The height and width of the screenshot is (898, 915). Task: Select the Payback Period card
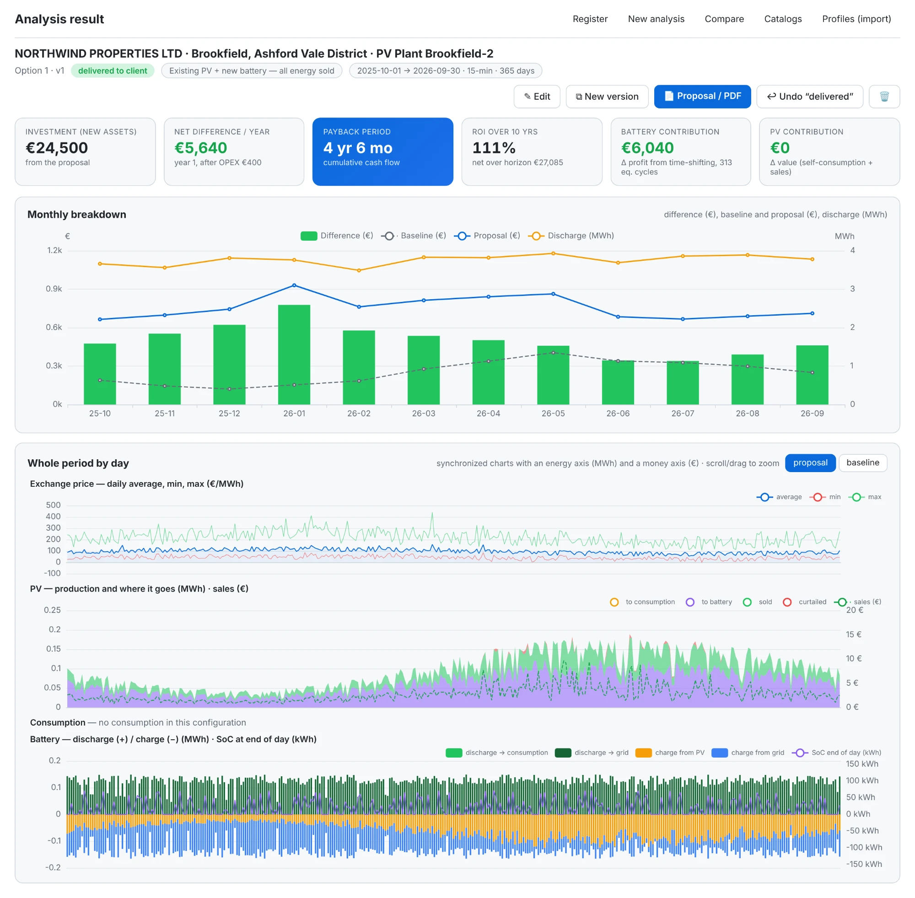(382, 151)
